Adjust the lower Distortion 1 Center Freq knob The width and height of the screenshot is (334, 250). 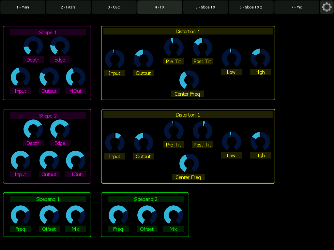(189, 163)
